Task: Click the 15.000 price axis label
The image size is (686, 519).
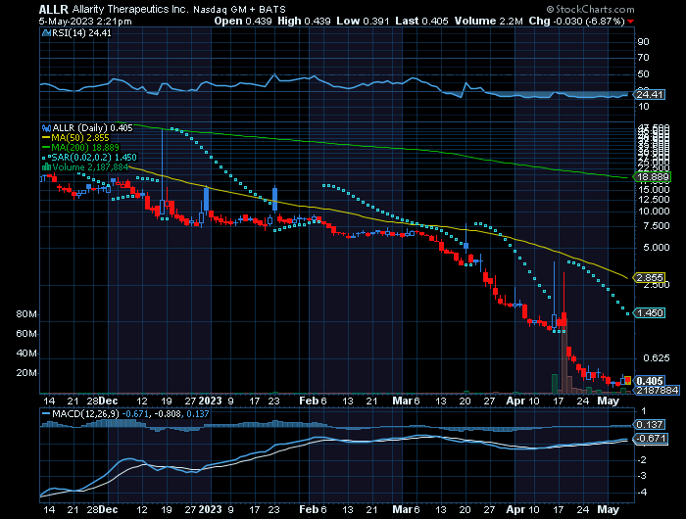Action: click(x=654, y=190)
